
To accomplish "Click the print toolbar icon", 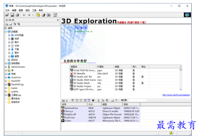I will click(17, 15).
